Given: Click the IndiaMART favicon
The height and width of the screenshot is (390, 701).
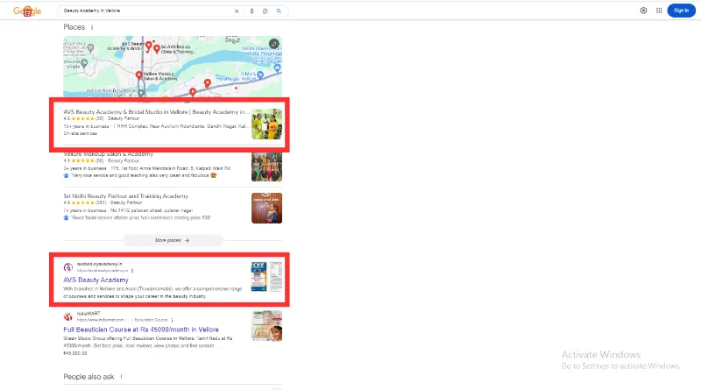Looking at the screenshot, I should click(x=68, y=316).
